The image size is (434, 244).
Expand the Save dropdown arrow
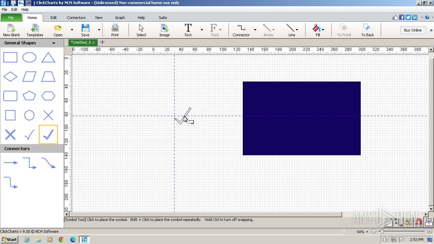click(99, 30)
